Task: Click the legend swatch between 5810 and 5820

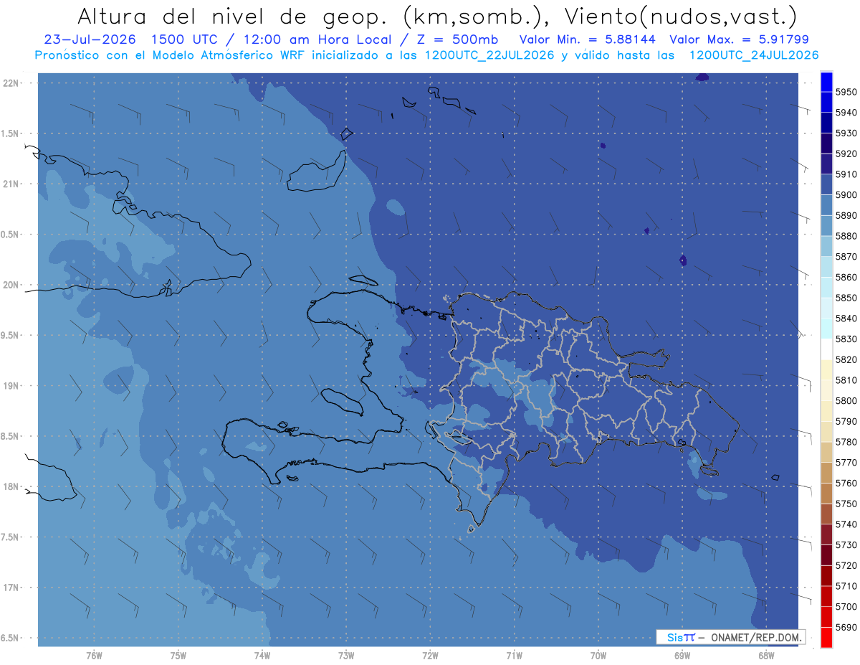Action: coord(826,370)
